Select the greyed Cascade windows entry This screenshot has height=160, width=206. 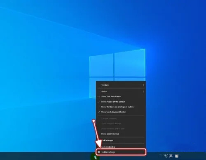pyautogui.click(x=121, y=119)
